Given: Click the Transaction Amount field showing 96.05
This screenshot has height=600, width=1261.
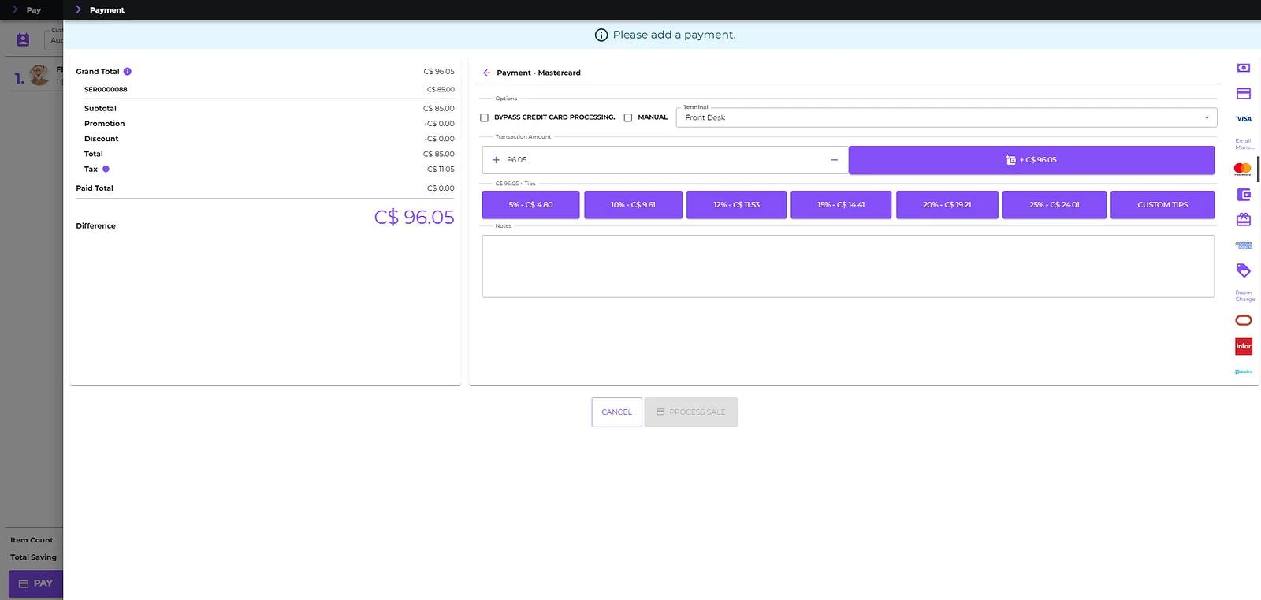Looking at the screenshot, I should point(664,160).
